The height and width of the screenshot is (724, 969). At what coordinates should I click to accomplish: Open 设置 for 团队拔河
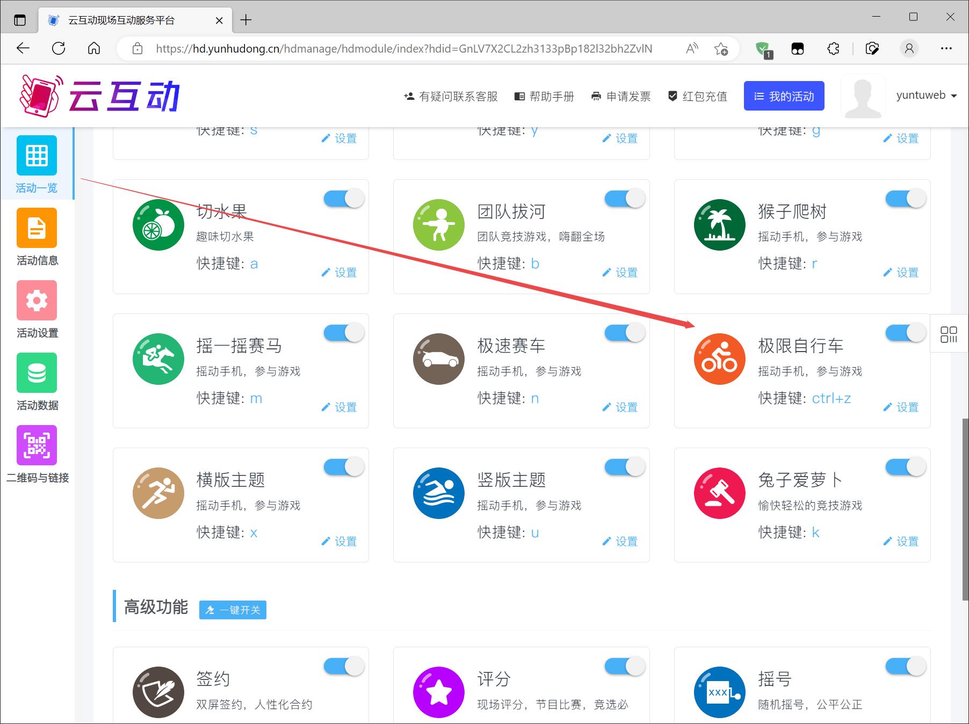[620, 273]
